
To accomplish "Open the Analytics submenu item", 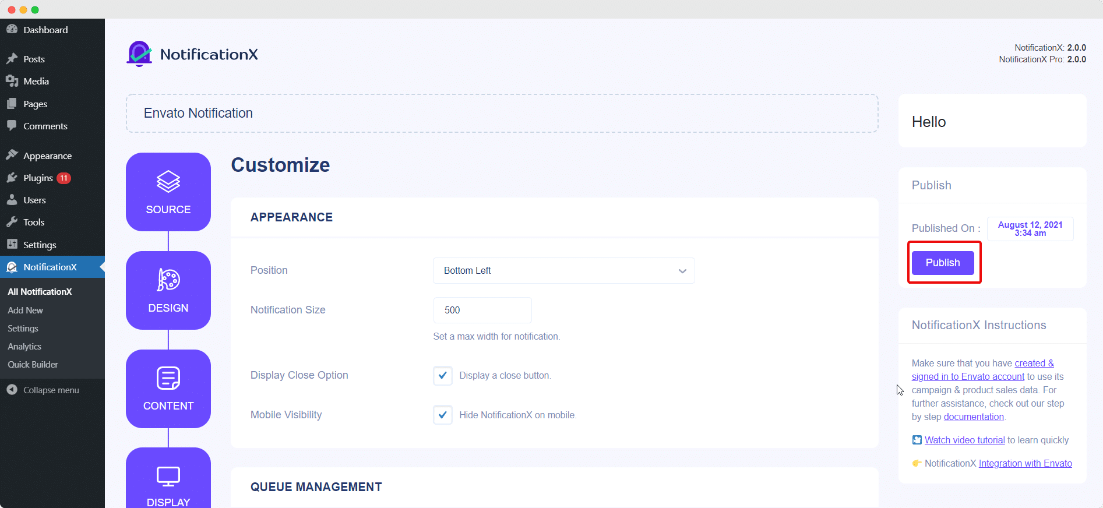I will point(24,346).
